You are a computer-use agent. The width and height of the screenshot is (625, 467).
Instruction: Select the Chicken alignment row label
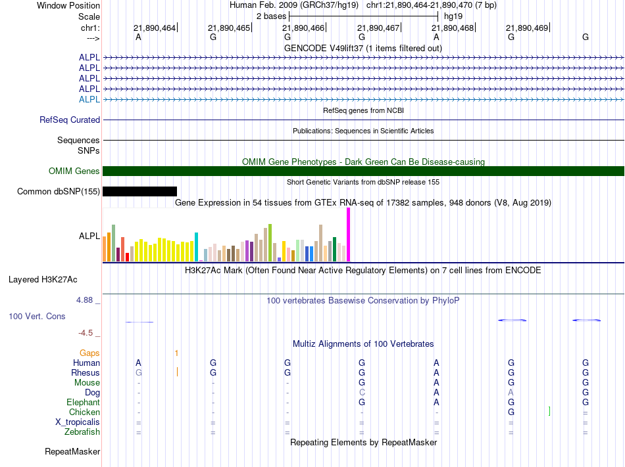[84, 412]
